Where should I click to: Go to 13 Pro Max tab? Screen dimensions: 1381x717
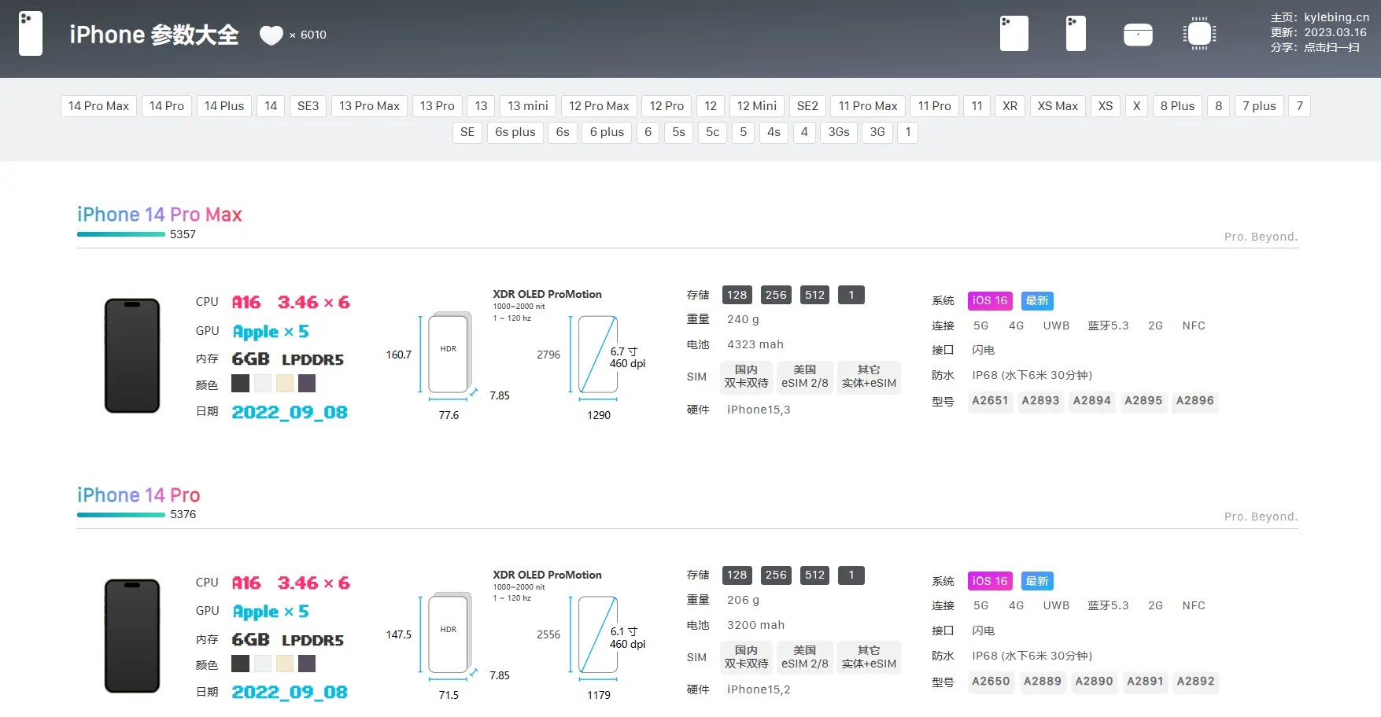click(369, 106)
